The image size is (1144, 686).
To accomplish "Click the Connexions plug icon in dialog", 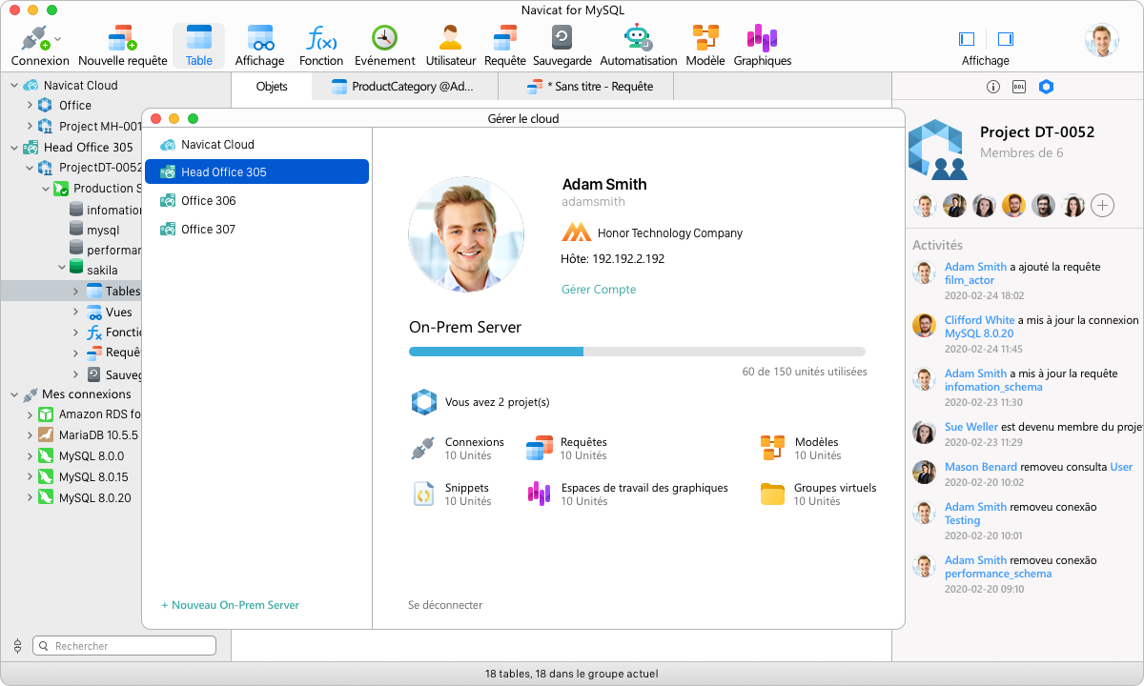I will [x=422, y=449].
